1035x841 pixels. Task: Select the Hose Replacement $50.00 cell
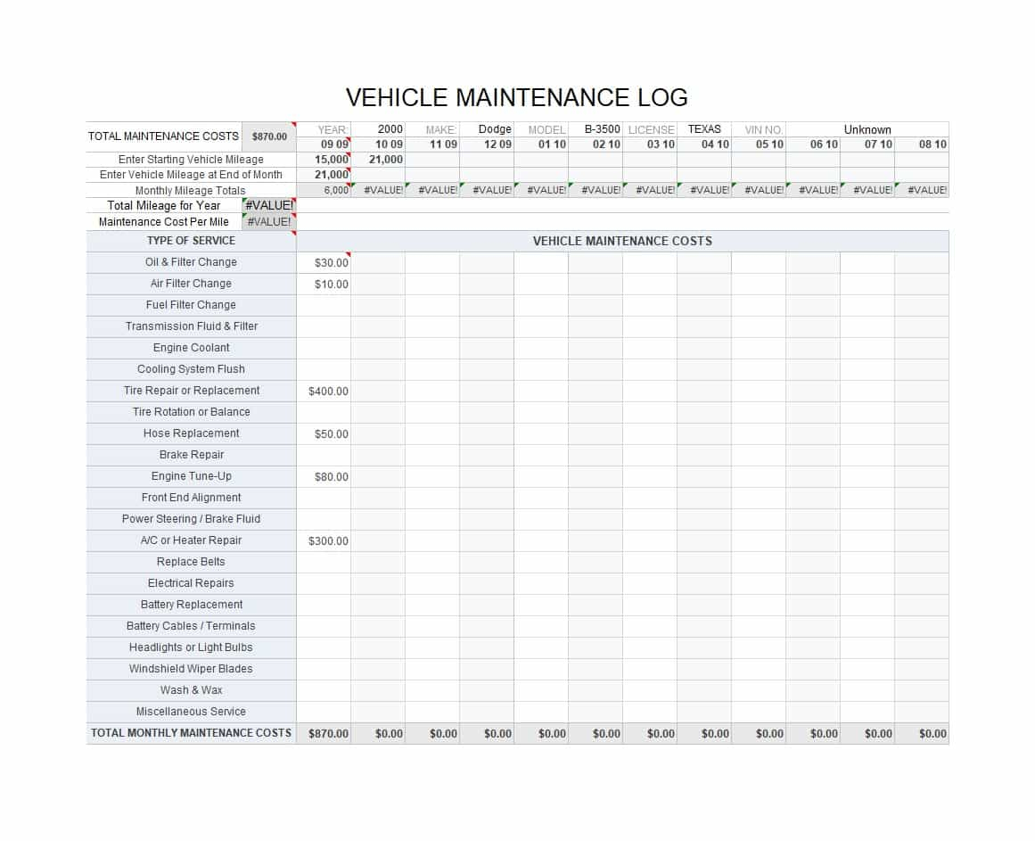(x=329, y=434)
